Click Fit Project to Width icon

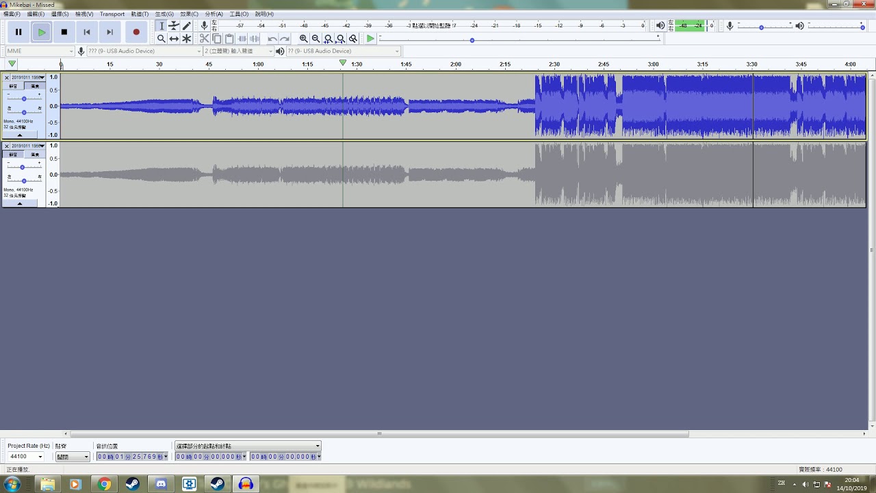point(340,39)
